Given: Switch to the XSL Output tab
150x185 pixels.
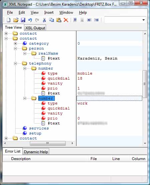Looking at the screenshot, I should coord(35,28).
